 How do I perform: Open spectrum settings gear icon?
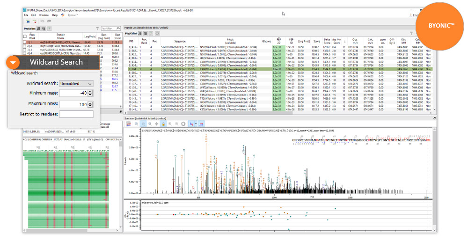[183, 124]
